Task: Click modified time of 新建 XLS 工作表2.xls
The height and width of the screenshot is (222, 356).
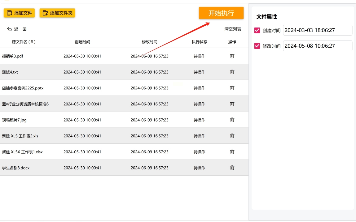Action: [x=150, y=136]
